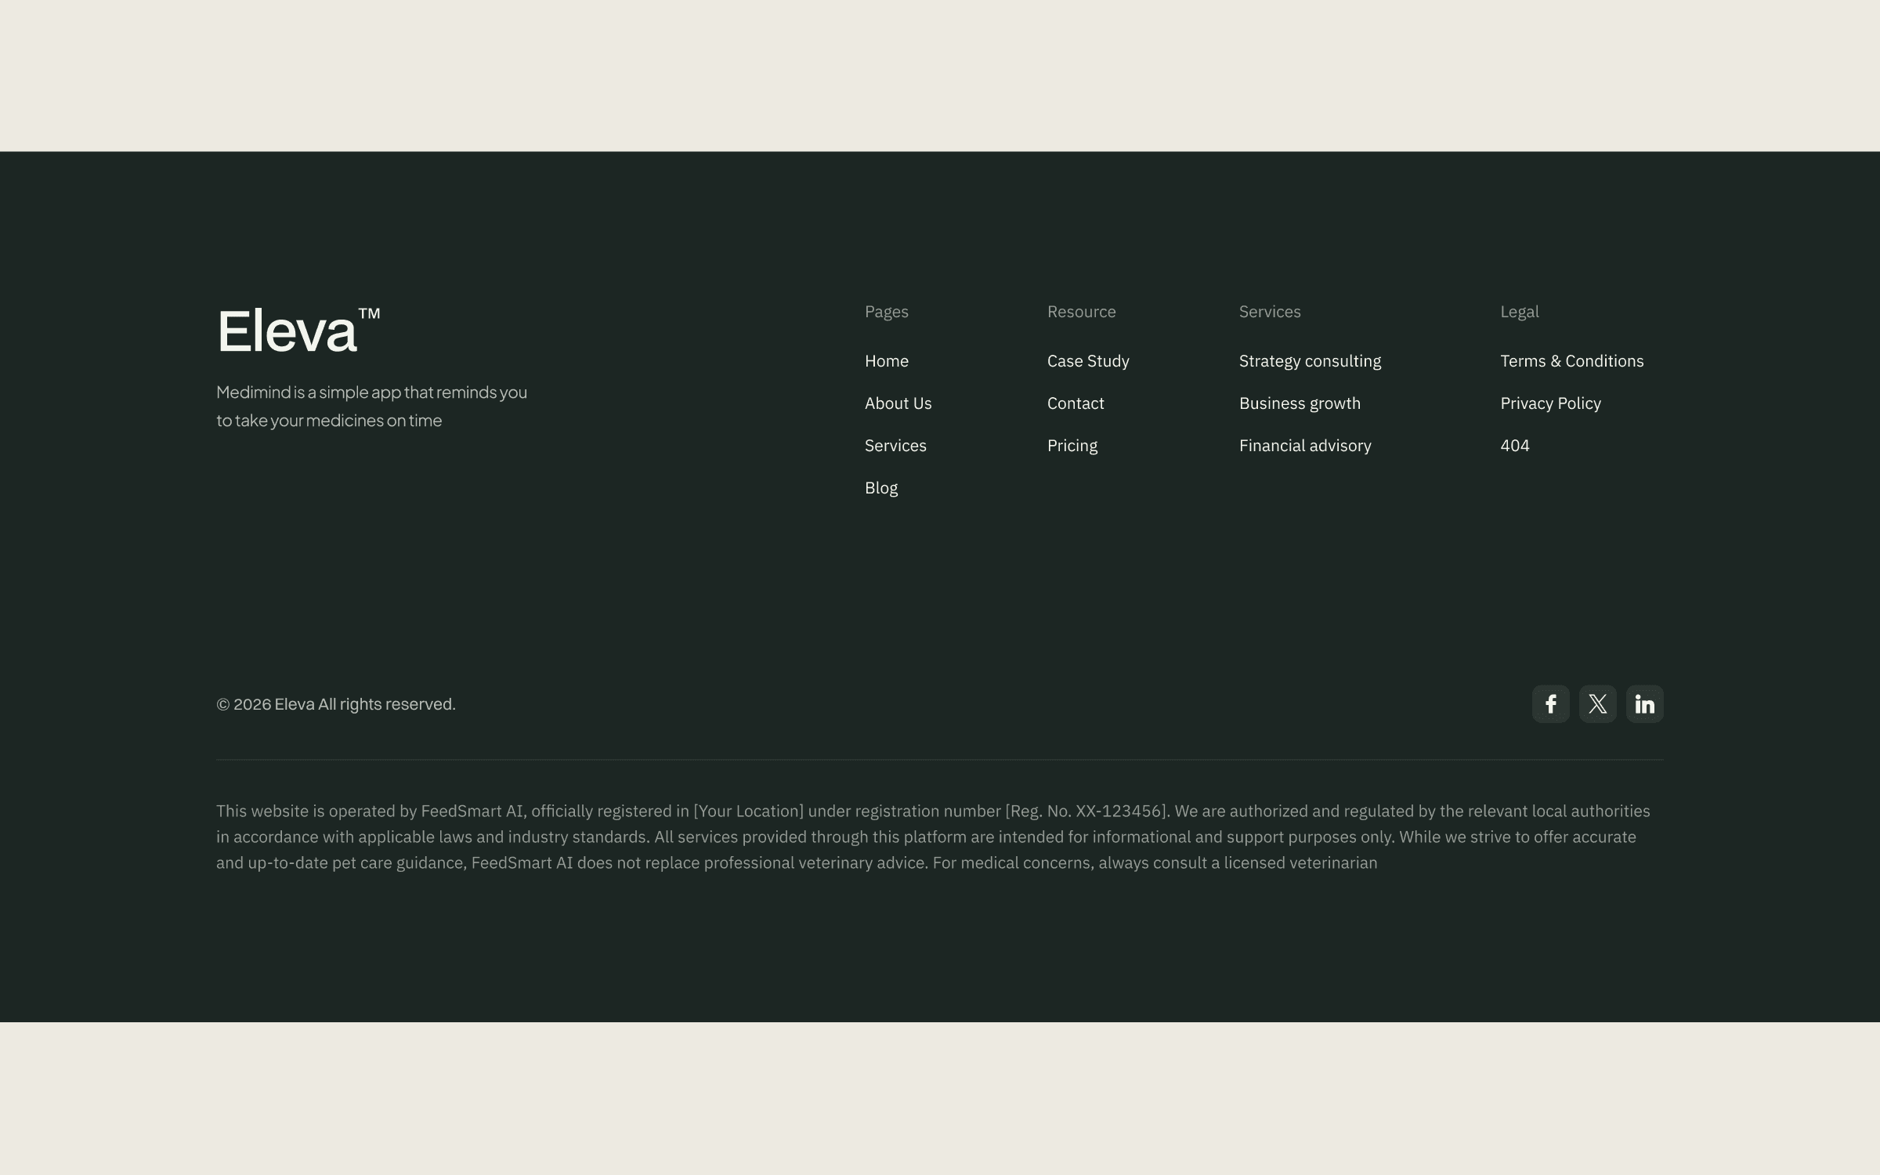Image resolution: width=1880 pixels, height=1175 pixels.
Task: Open Terms & Conditions link
Action: (1572, 361)
